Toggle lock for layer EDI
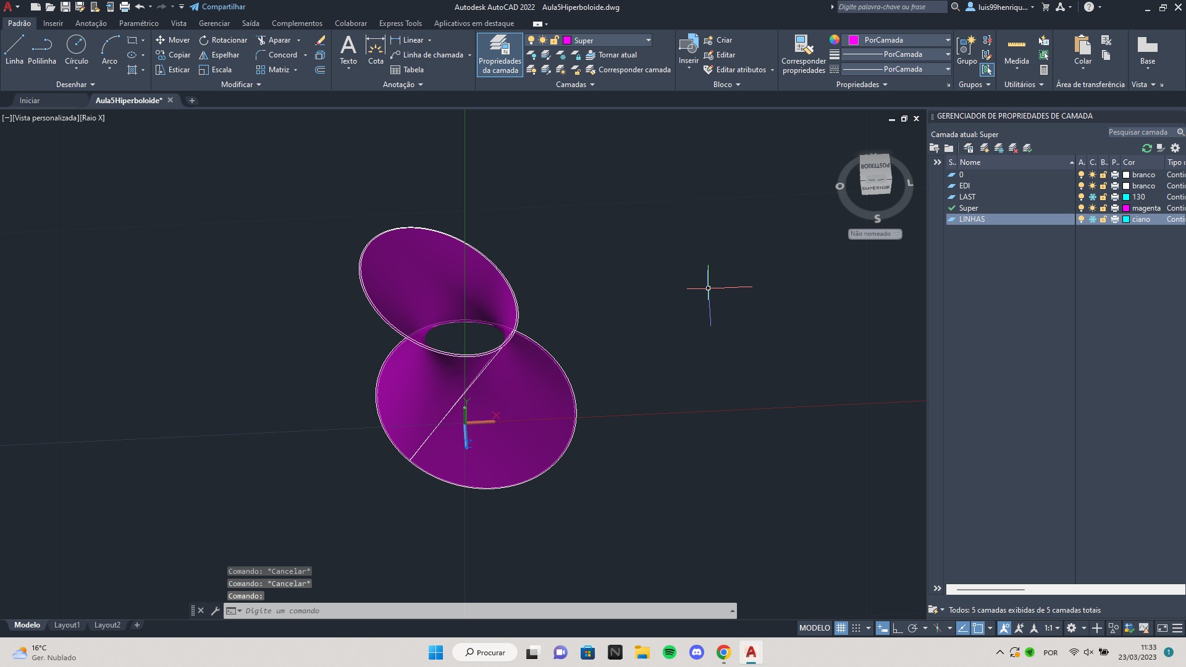This screenshot has height=667, width=1186. point(1103,186)
